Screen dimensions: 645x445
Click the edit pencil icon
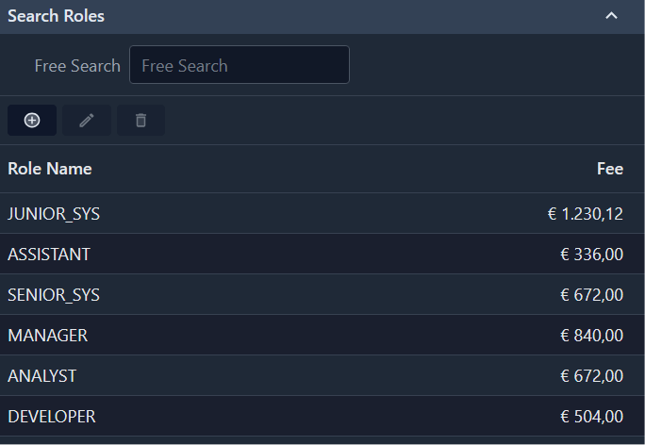(87, 120)
